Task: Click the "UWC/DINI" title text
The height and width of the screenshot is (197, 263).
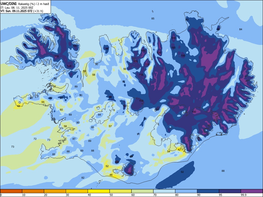Action: pos(8,4)
